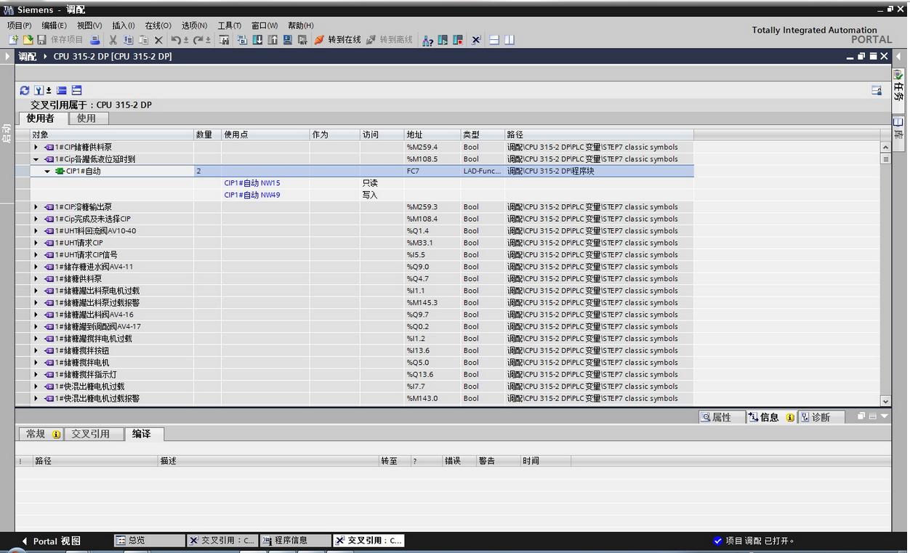The height and width of the screenshot is (553, 910).
Task: Click the cross-reference table vertical scrollbar
Action: pyautogui.click(x=885, y=276)
